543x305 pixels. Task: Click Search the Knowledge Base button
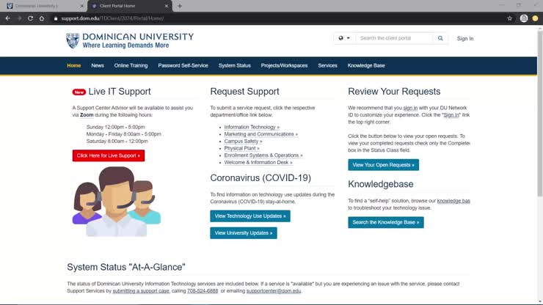point(386,222)
